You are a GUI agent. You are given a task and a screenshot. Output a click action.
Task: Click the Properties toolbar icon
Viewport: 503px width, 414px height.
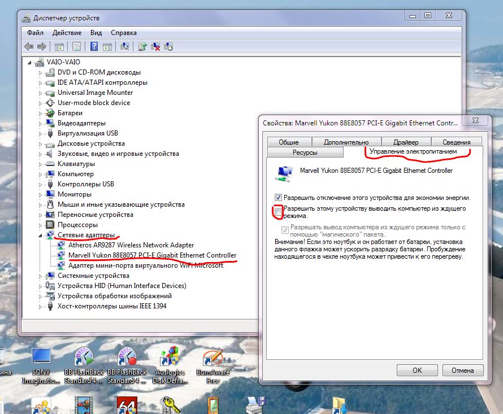pyautogui.click(x=76, y=46)
